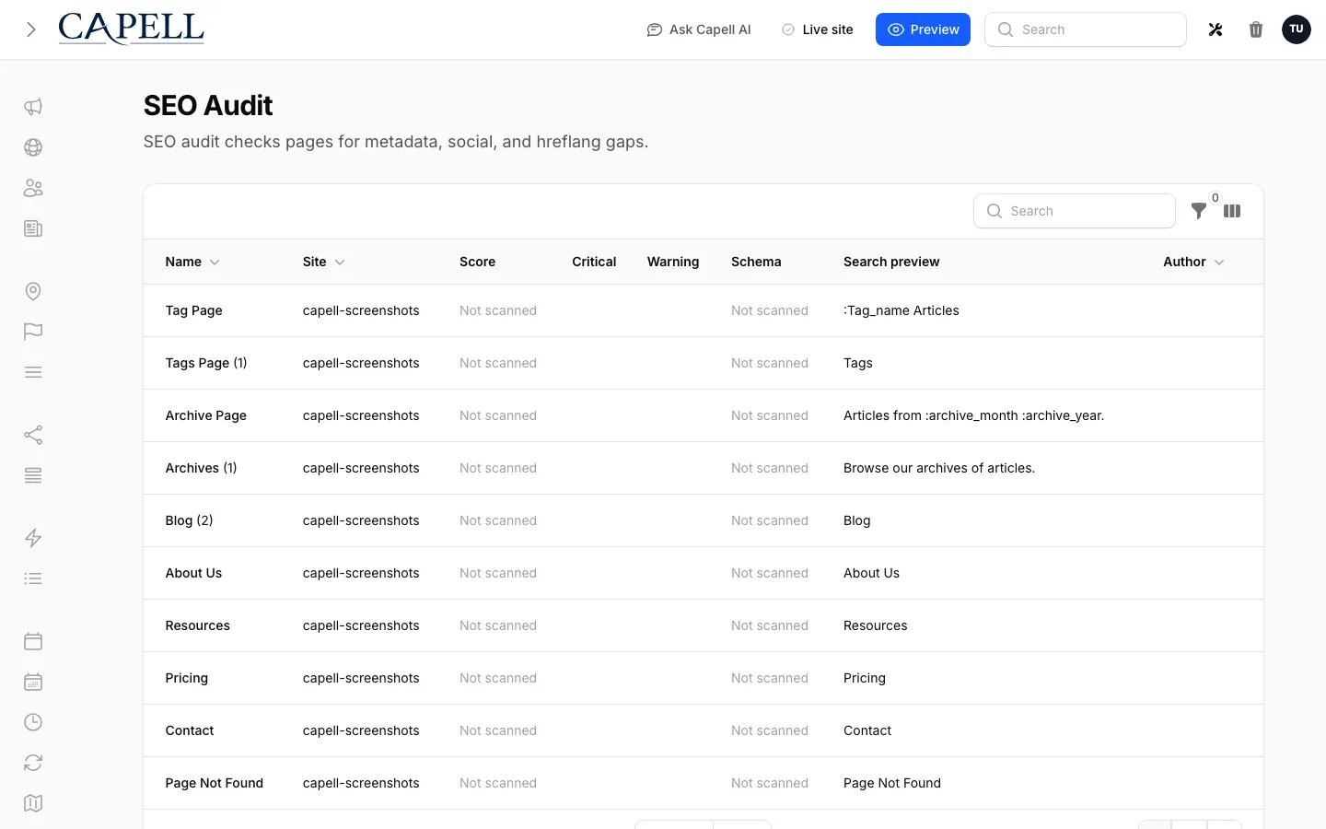
Task: Open the refresh arrows icon in sidebar
Action: coord(33,763)
